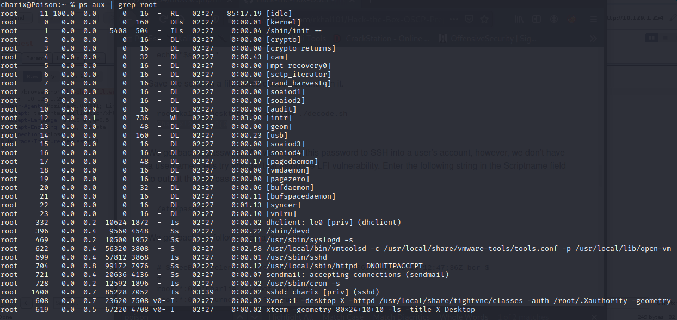
Task: Click the [geom] process name
Action: 279,127
